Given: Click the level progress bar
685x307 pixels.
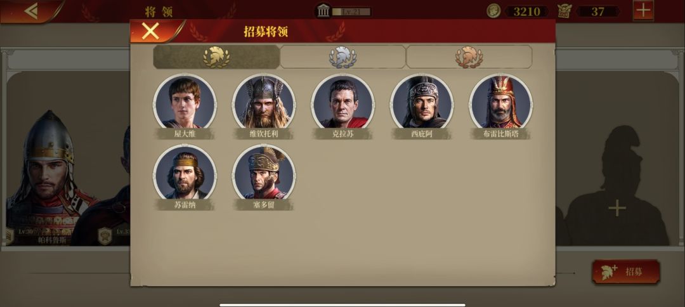Looking at the screenshot, I should [x=351, y=12].
